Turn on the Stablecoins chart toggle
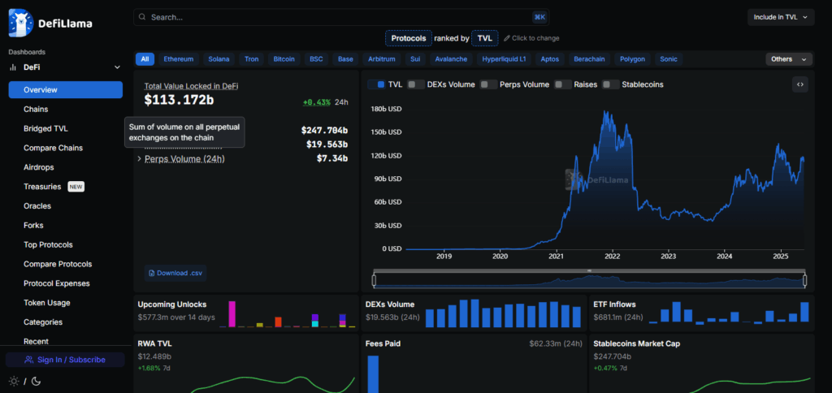The height and width of the screenshot is (393, 832). point(611,84)
